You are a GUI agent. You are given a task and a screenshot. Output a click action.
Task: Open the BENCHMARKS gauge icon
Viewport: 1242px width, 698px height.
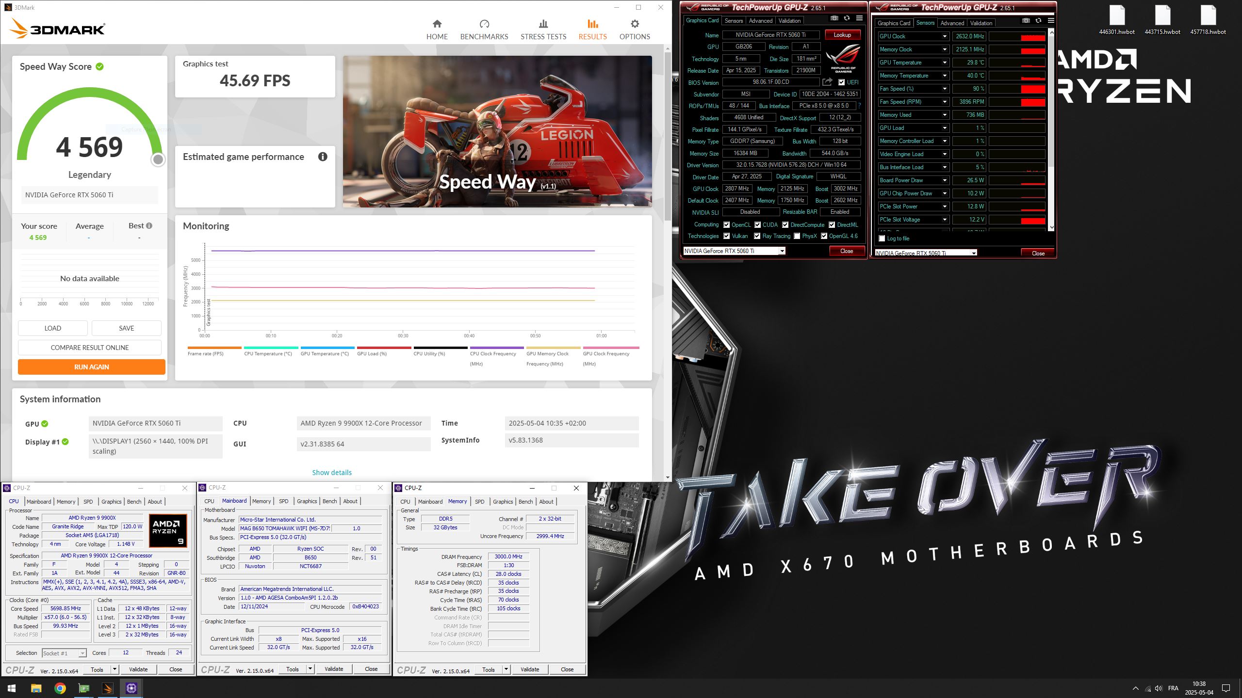pos(484,24)
